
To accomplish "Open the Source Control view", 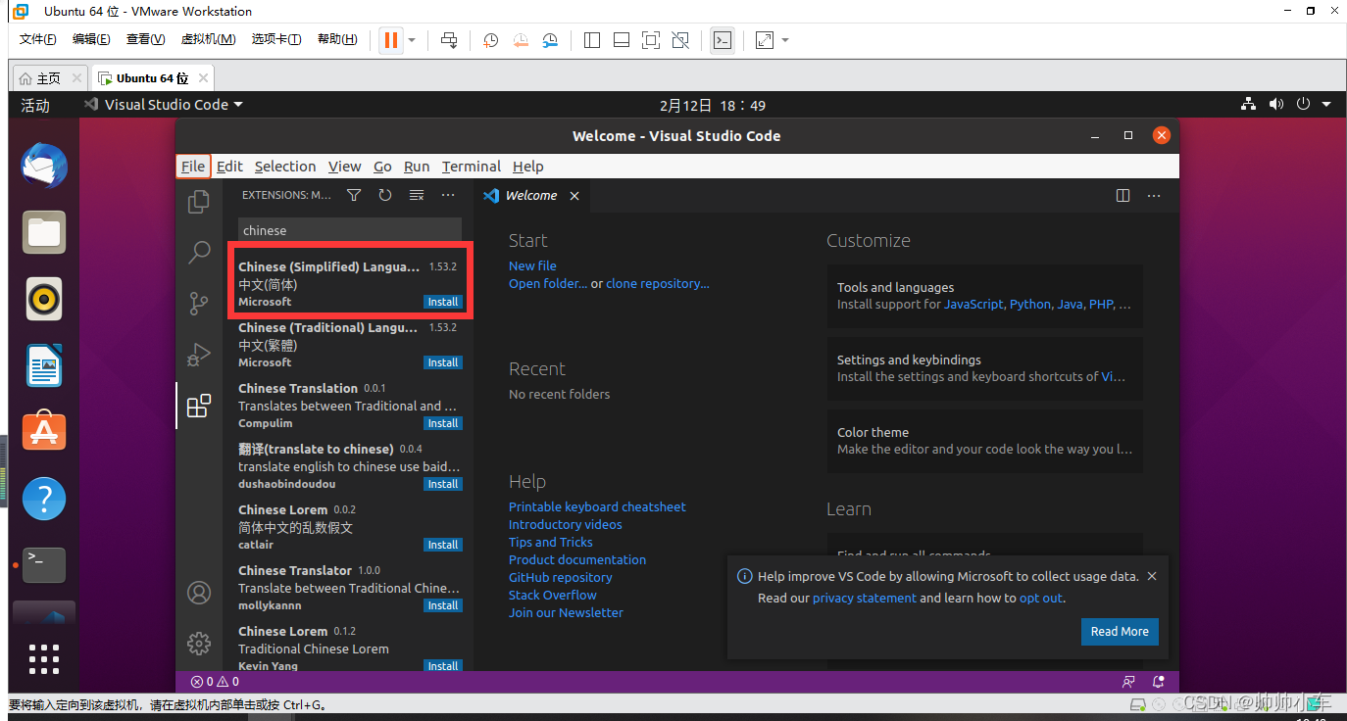I will point(199,304).
